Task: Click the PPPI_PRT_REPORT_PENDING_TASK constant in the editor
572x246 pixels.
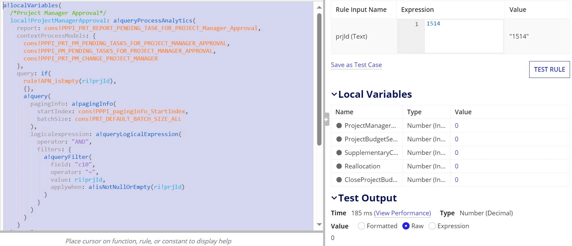Action: 151,28
